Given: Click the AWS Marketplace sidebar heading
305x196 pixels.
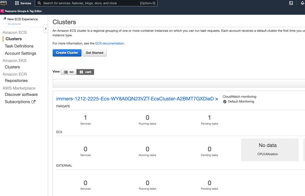Looking at the screenshot, I should pyautogui.click(x=19, y=88).
